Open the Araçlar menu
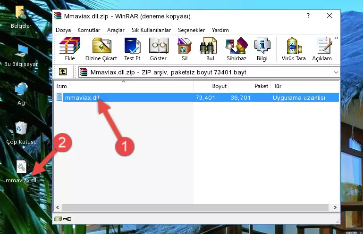 coord(116,30)
